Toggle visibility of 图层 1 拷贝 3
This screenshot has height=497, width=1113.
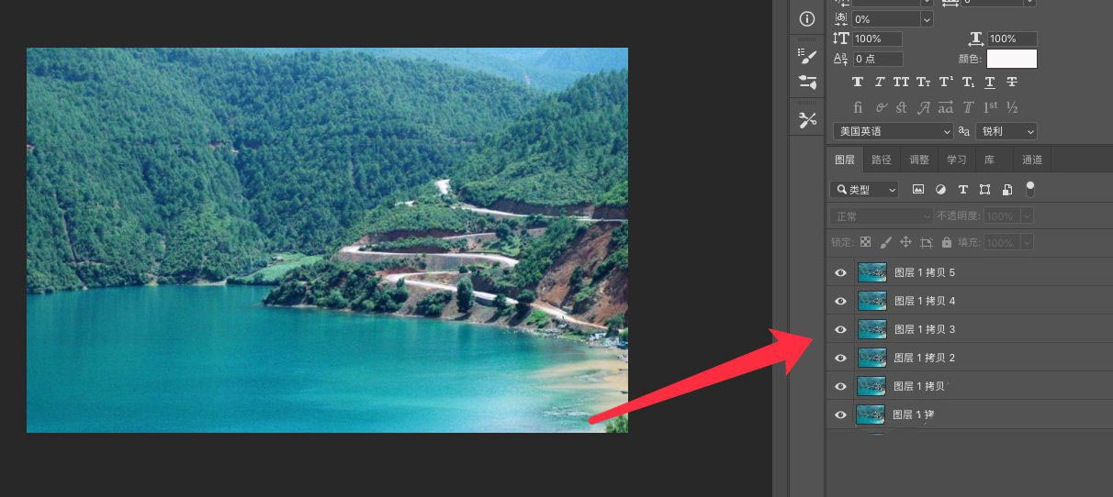(x=840, y=330)
